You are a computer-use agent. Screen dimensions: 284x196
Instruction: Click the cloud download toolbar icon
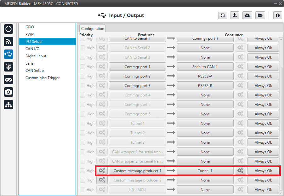[247, 15]
